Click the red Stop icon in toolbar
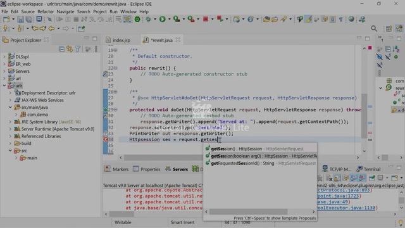Image resolution: width=405 pixels, height=228 pixels. [206, 19]
